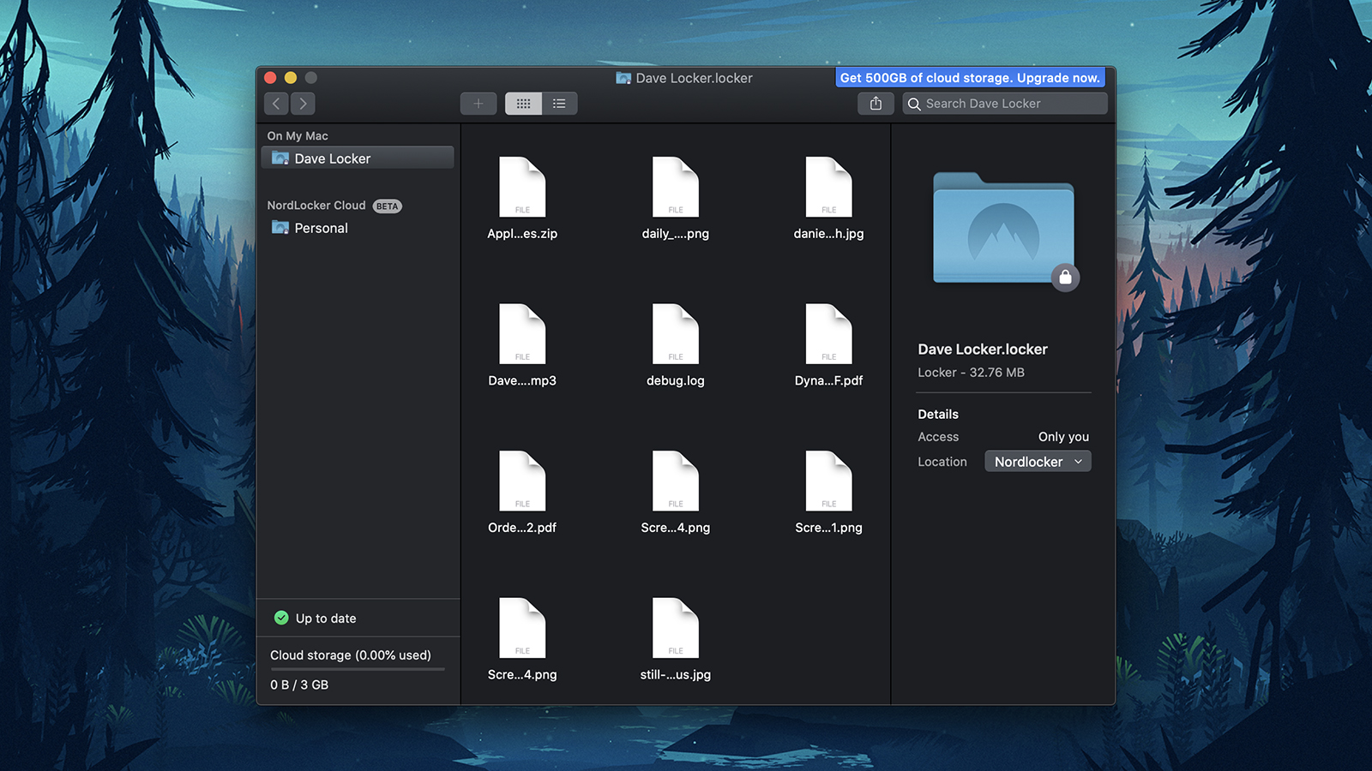Select the Dave....mp3 file icon
This screenshot has width=1372, height=771.
tap(522, 334)
